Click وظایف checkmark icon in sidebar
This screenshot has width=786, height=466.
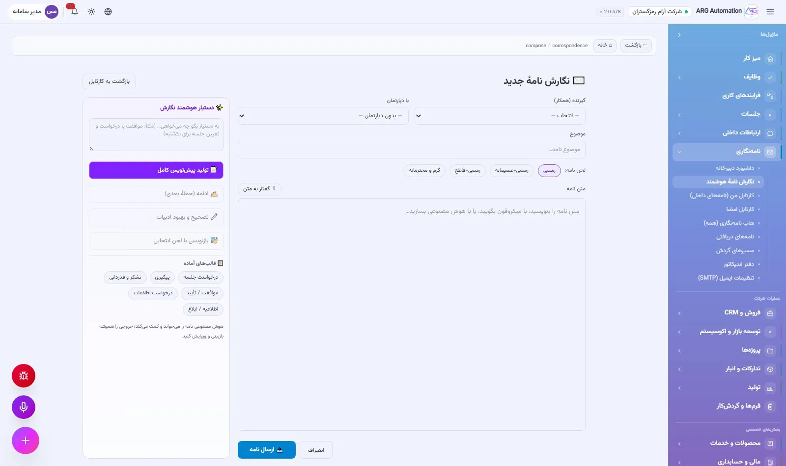coord(770,77)
